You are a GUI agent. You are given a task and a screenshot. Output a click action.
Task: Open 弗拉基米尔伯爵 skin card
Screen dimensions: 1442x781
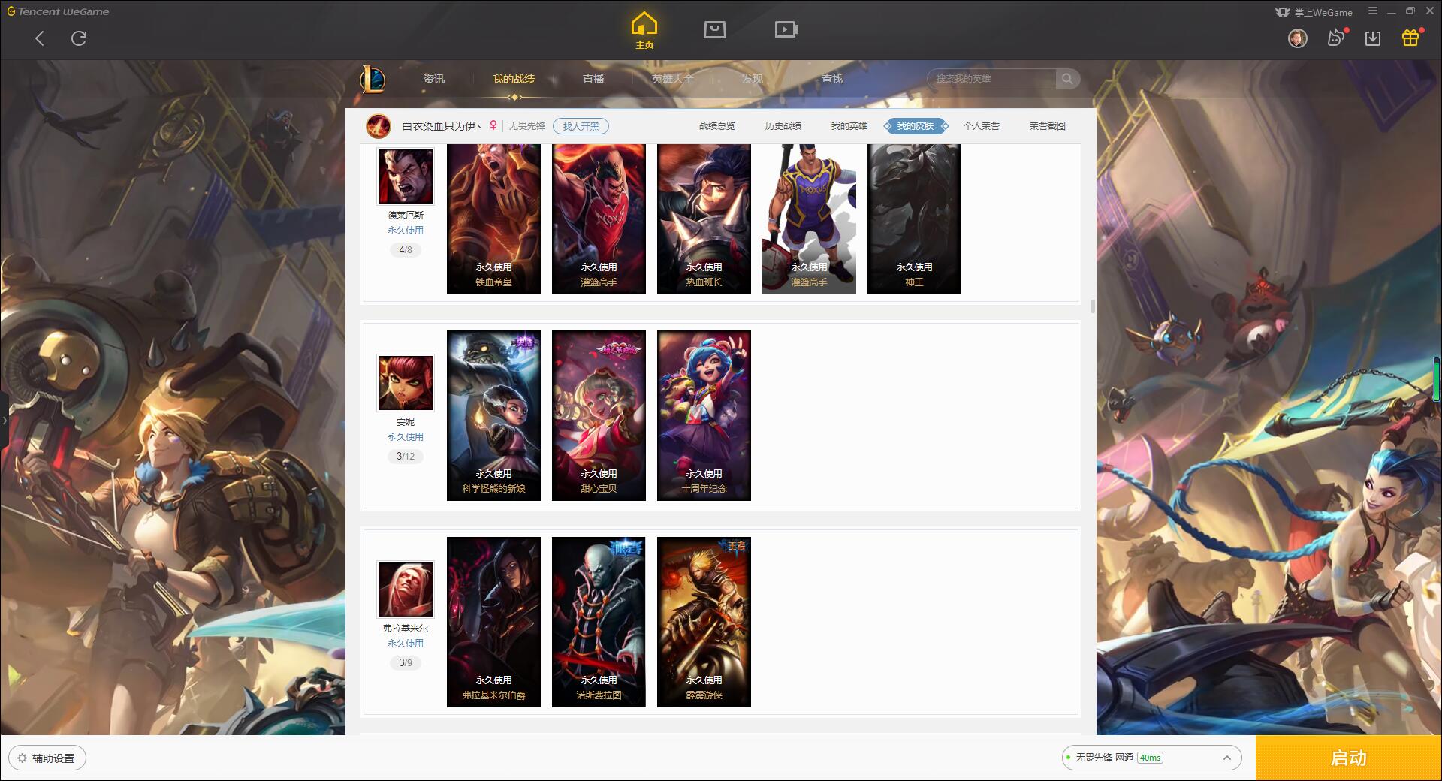click(x=493, y=622)
